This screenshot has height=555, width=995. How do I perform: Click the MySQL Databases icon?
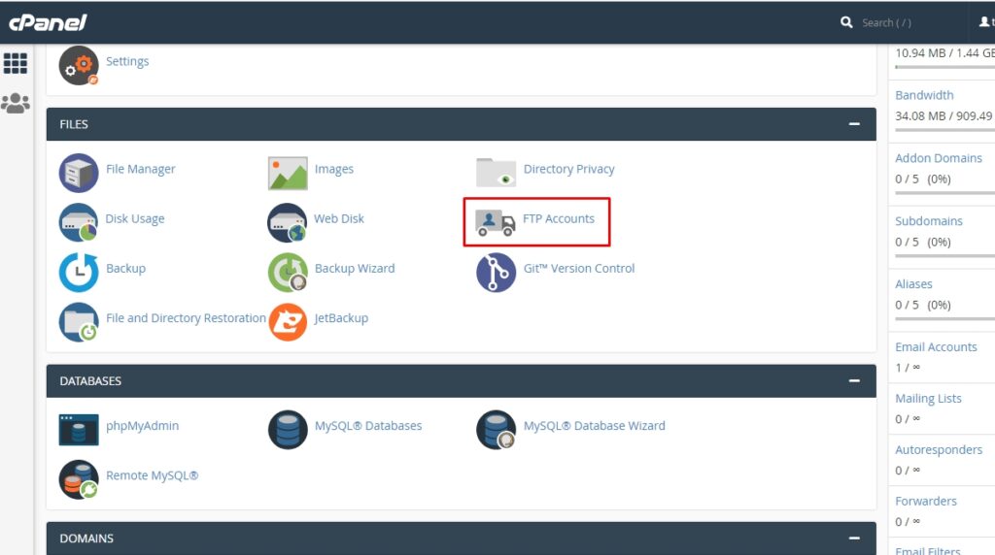(288, 430)
